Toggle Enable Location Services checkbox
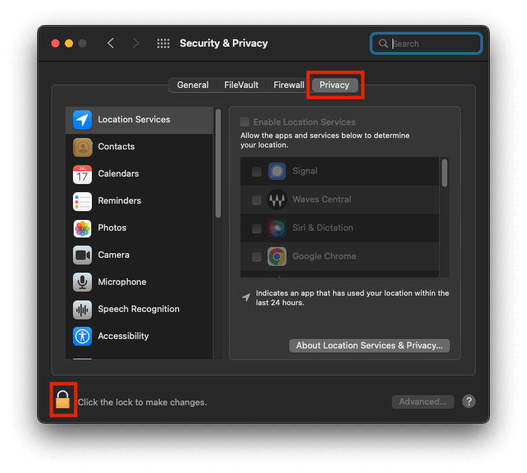 pyautogui.click(x=245, y=122)
